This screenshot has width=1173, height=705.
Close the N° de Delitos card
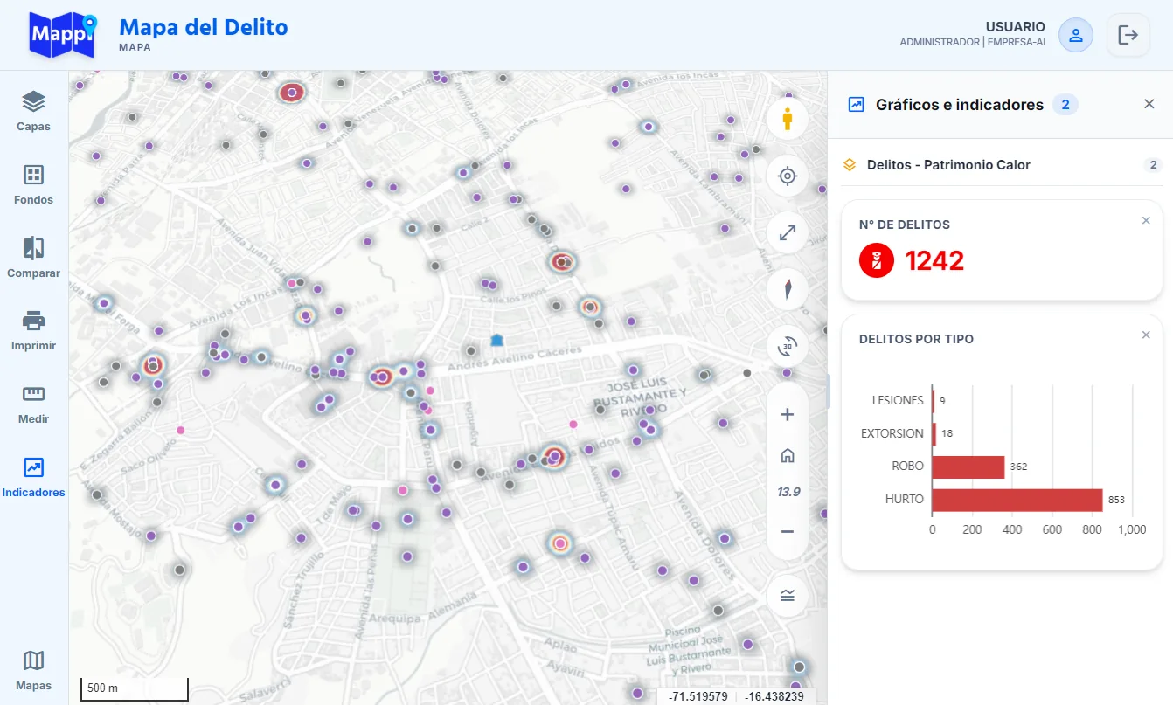click(1146, 220)
